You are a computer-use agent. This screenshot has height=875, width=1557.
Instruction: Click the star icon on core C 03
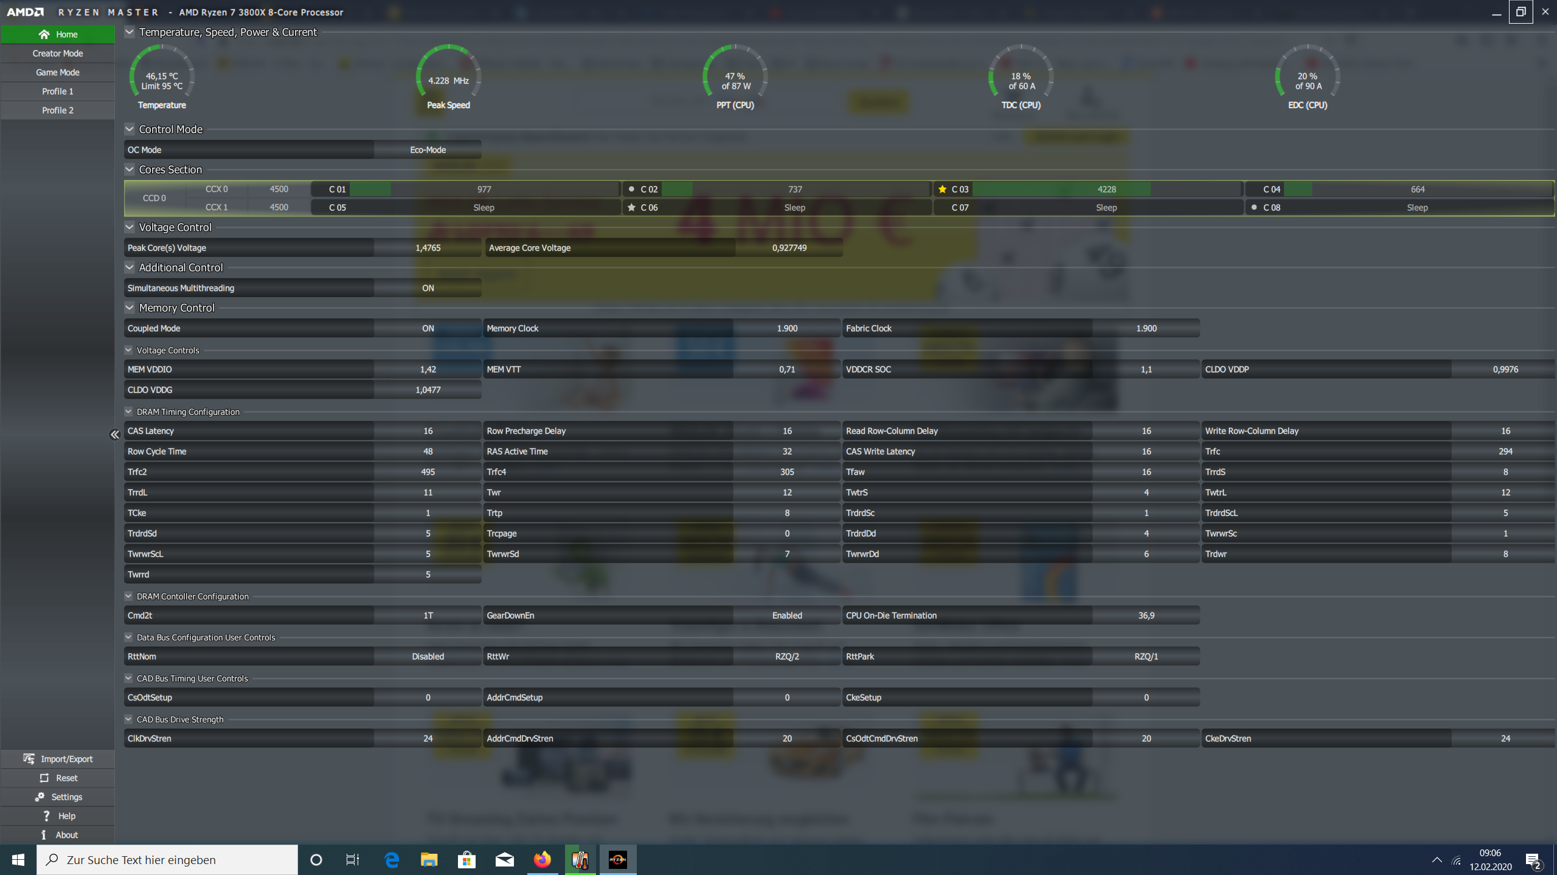point(942,189)
